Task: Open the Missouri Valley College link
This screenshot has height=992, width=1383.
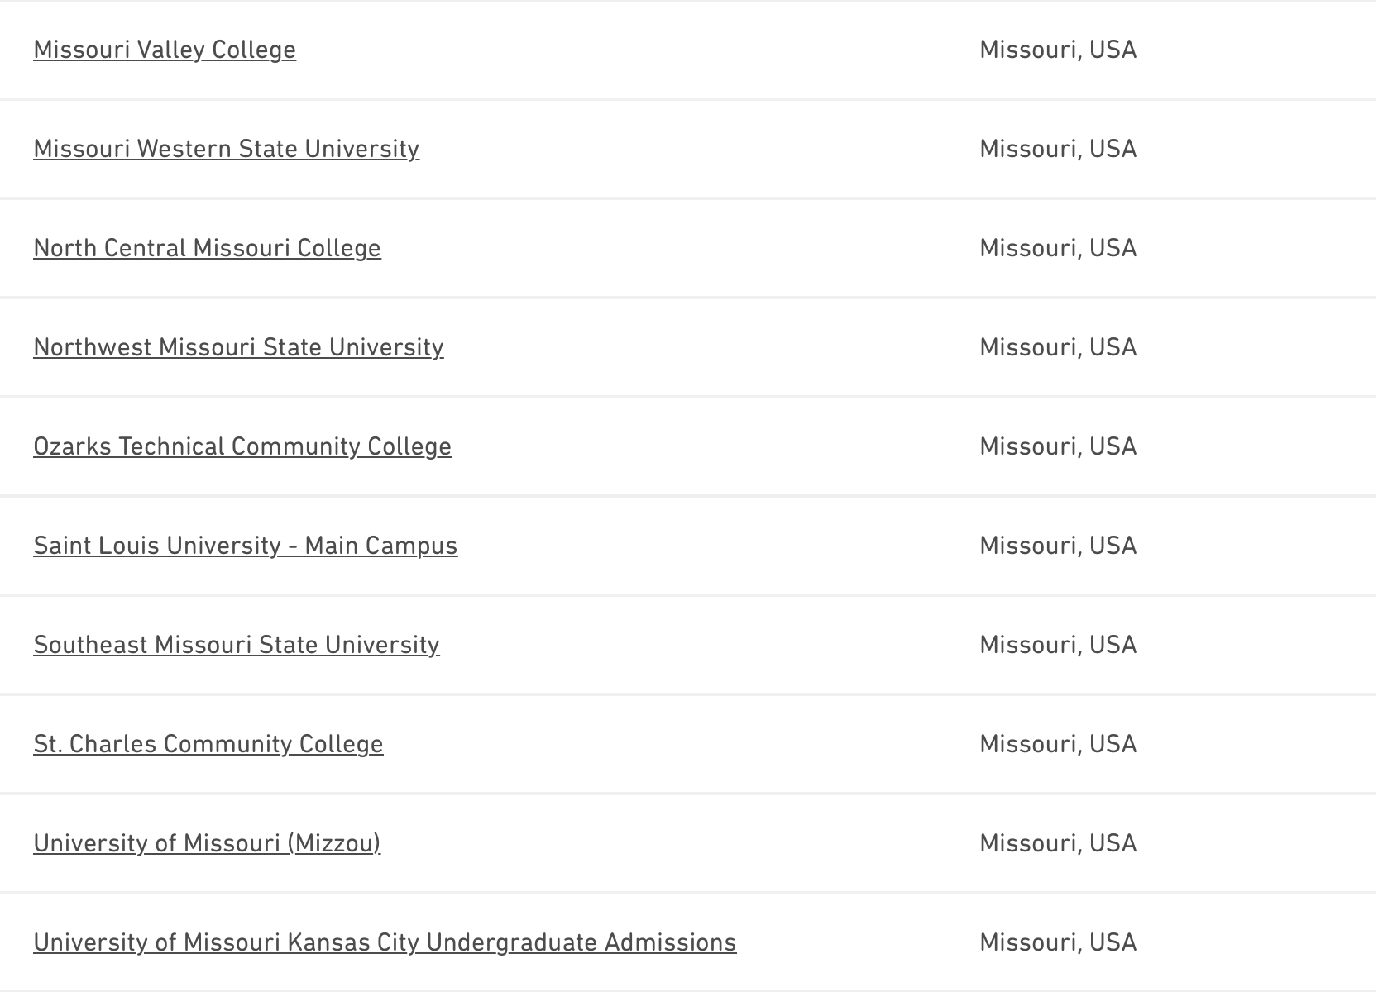Action: point(165,50)
